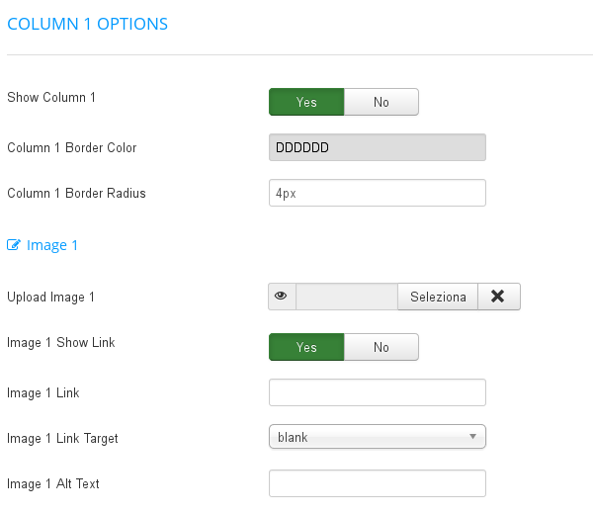Click into the Image 1 Alt Text field
Screen dimensions: 593x514
click(378, 483)
